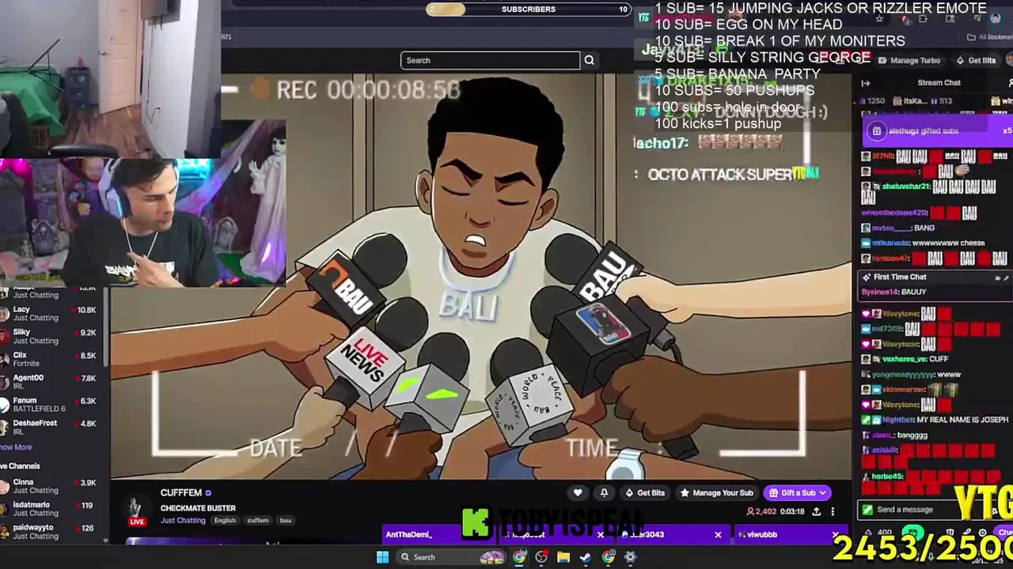Viewport: 1013px width, 569px height.
Task: Open the stream title CHECKMATE BUSTER
Action: [x=198, y=508]
